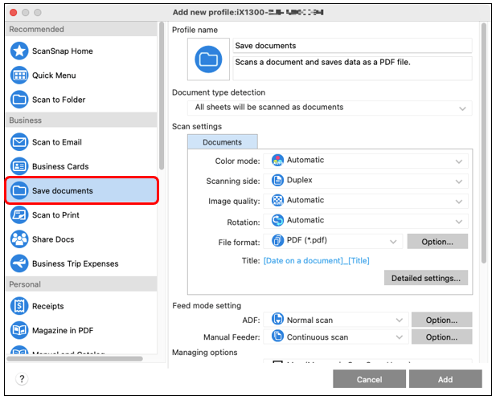Open the Image quality dropdown
496x400 pixels.
click(x=366, y=201)
